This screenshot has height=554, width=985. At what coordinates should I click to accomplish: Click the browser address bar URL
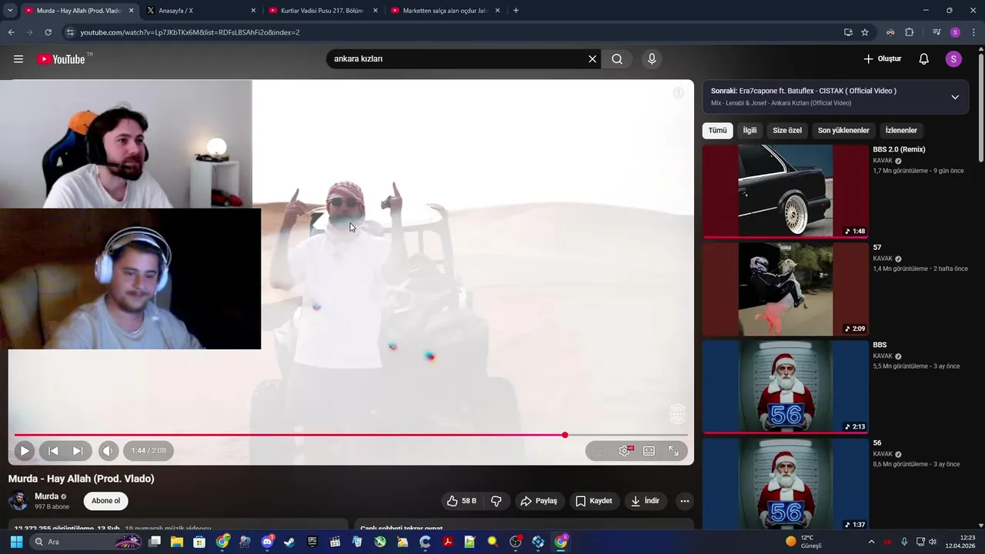(190, 32)
